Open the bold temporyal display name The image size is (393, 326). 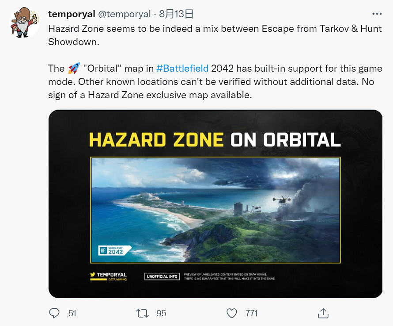pyautogui.click(x=71, y=14)
